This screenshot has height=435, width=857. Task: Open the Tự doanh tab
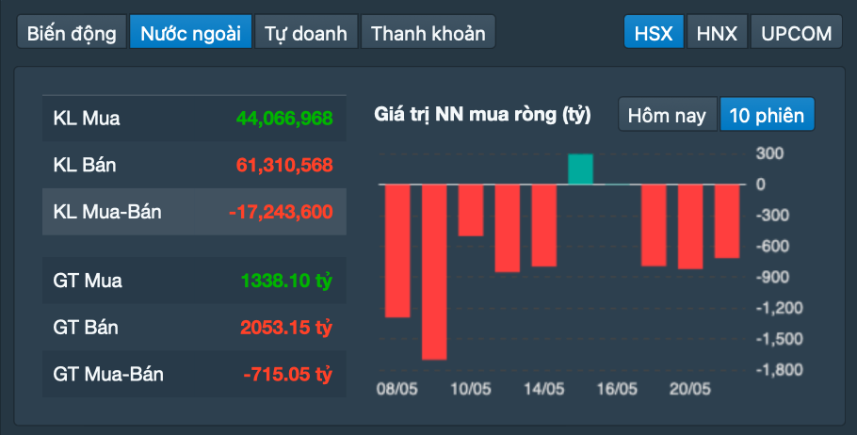[305, 33]
